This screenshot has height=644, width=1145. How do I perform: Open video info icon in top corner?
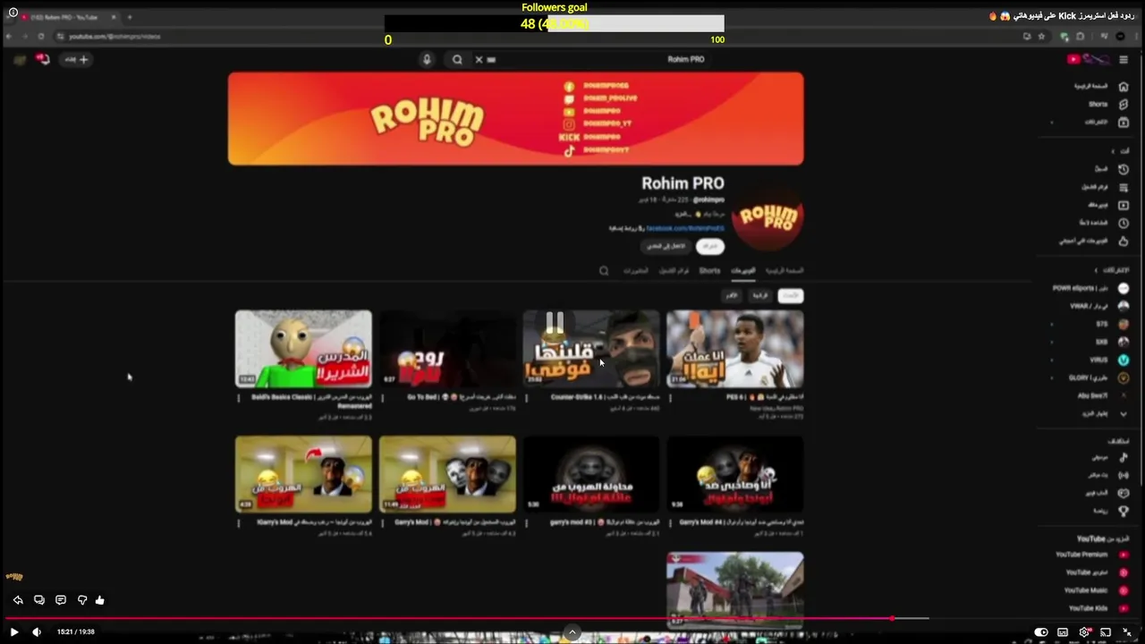pyautogui.click(x=13, y=13)
